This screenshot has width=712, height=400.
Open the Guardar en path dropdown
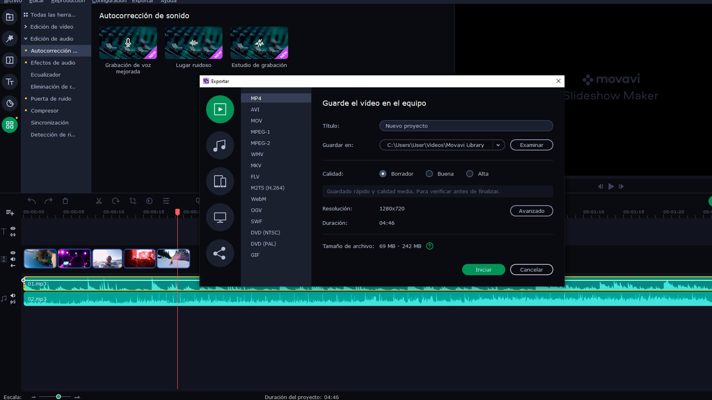498,145
